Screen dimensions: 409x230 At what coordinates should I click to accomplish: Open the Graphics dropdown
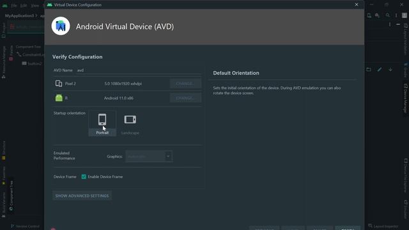(x=149, y=157)
